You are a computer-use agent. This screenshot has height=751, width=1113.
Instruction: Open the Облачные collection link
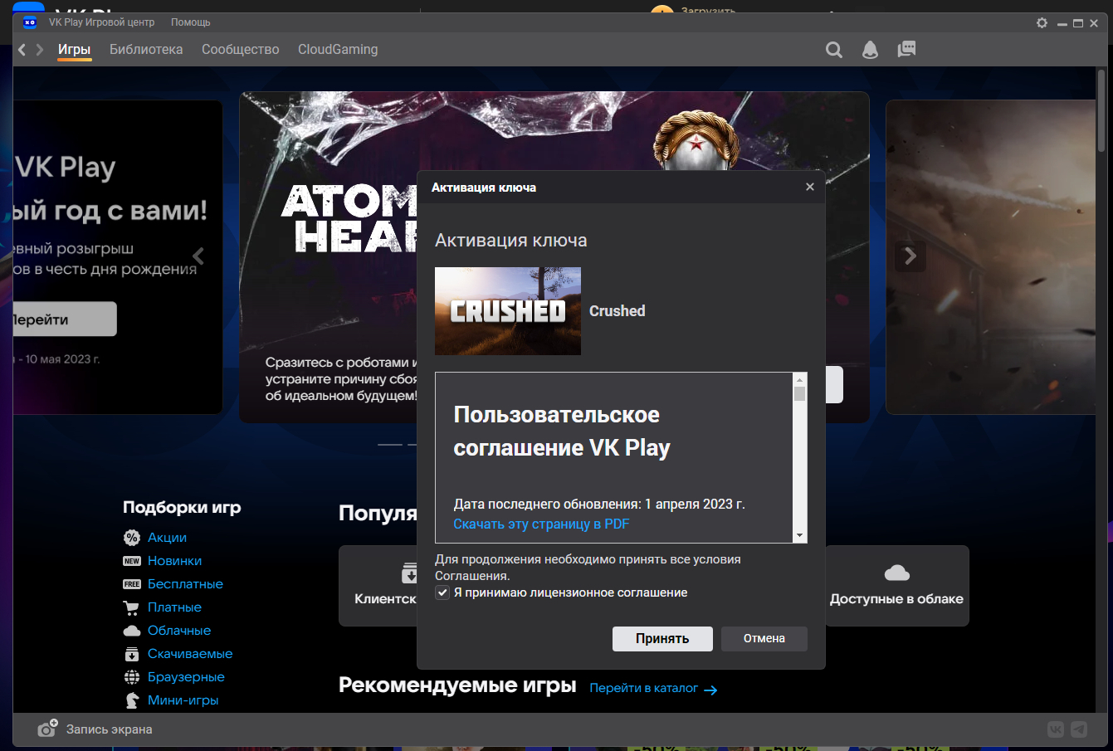pyautogui.click(x=179, y=631)
